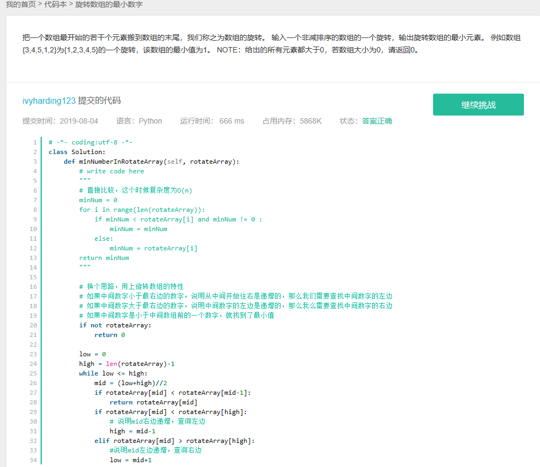Click the 'low = mid+1' line
Viewport: 540px width, 467px height.
tap(130, 460)
